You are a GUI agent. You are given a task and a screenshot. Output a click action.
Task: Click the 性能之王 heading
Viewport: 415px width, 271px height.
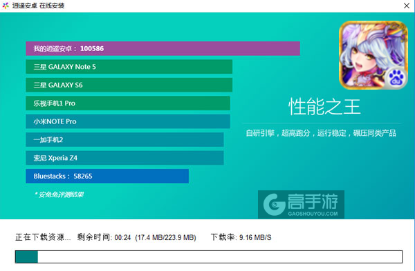(x=324, y=107)
